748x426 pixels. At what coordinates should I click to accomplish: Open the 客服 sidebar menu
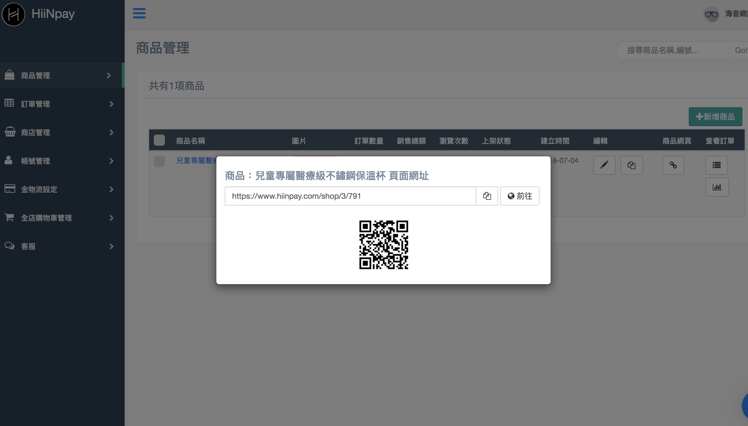[x=62, y=246]
